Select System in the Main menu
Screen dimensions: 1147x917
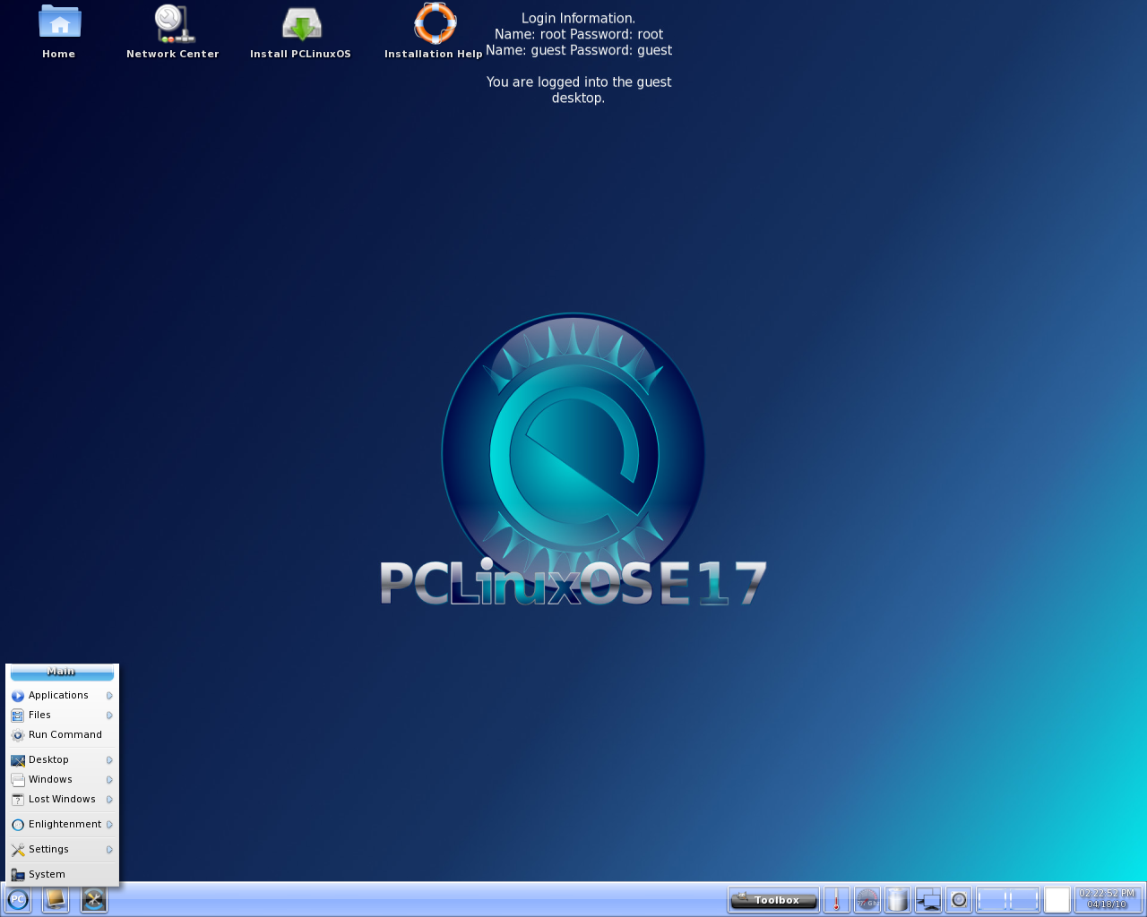click(62, 875)
